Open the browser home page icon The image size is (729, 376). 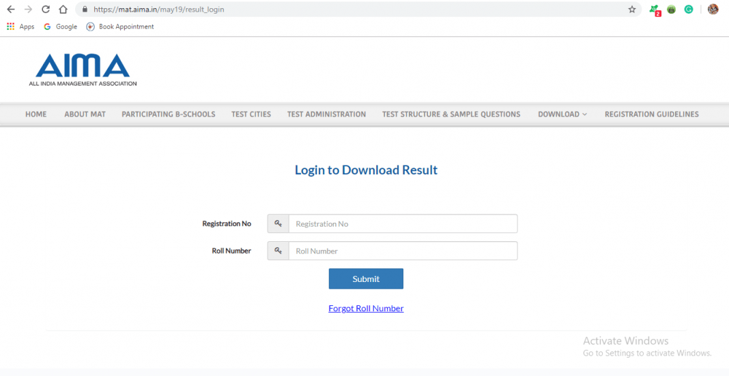tap(63, 10)
